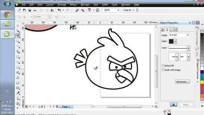Open the Snap options icon beside Snap to
Image resolution: width=204 pixels, height=115 pixels.
(137, 10)
